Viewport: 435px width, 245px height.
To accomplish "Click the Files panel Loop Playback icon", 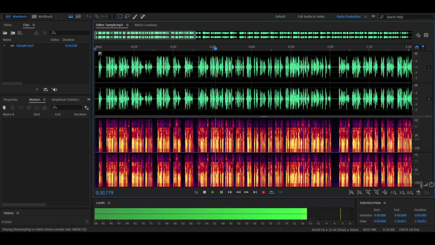I will click(x=46, y=89).
